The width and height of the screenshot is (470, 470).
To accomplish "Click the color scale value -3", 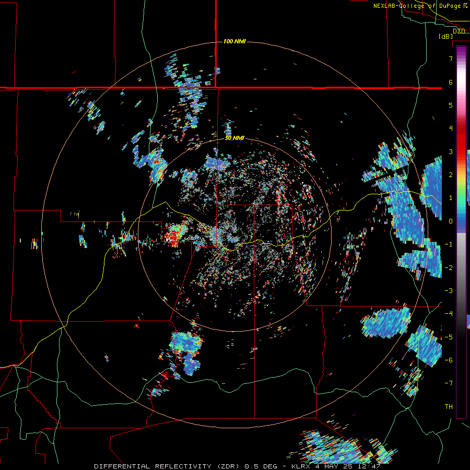I will pyautogui.click(x=449, y=291).
